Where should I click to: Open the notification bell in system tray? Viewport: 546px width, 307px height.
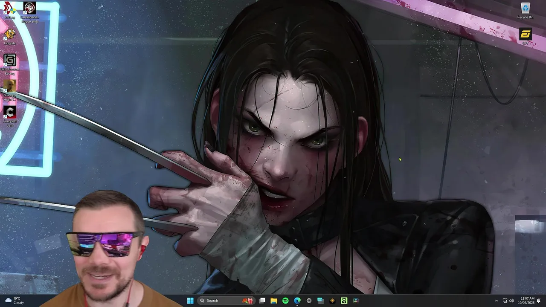tap(539, 301)
